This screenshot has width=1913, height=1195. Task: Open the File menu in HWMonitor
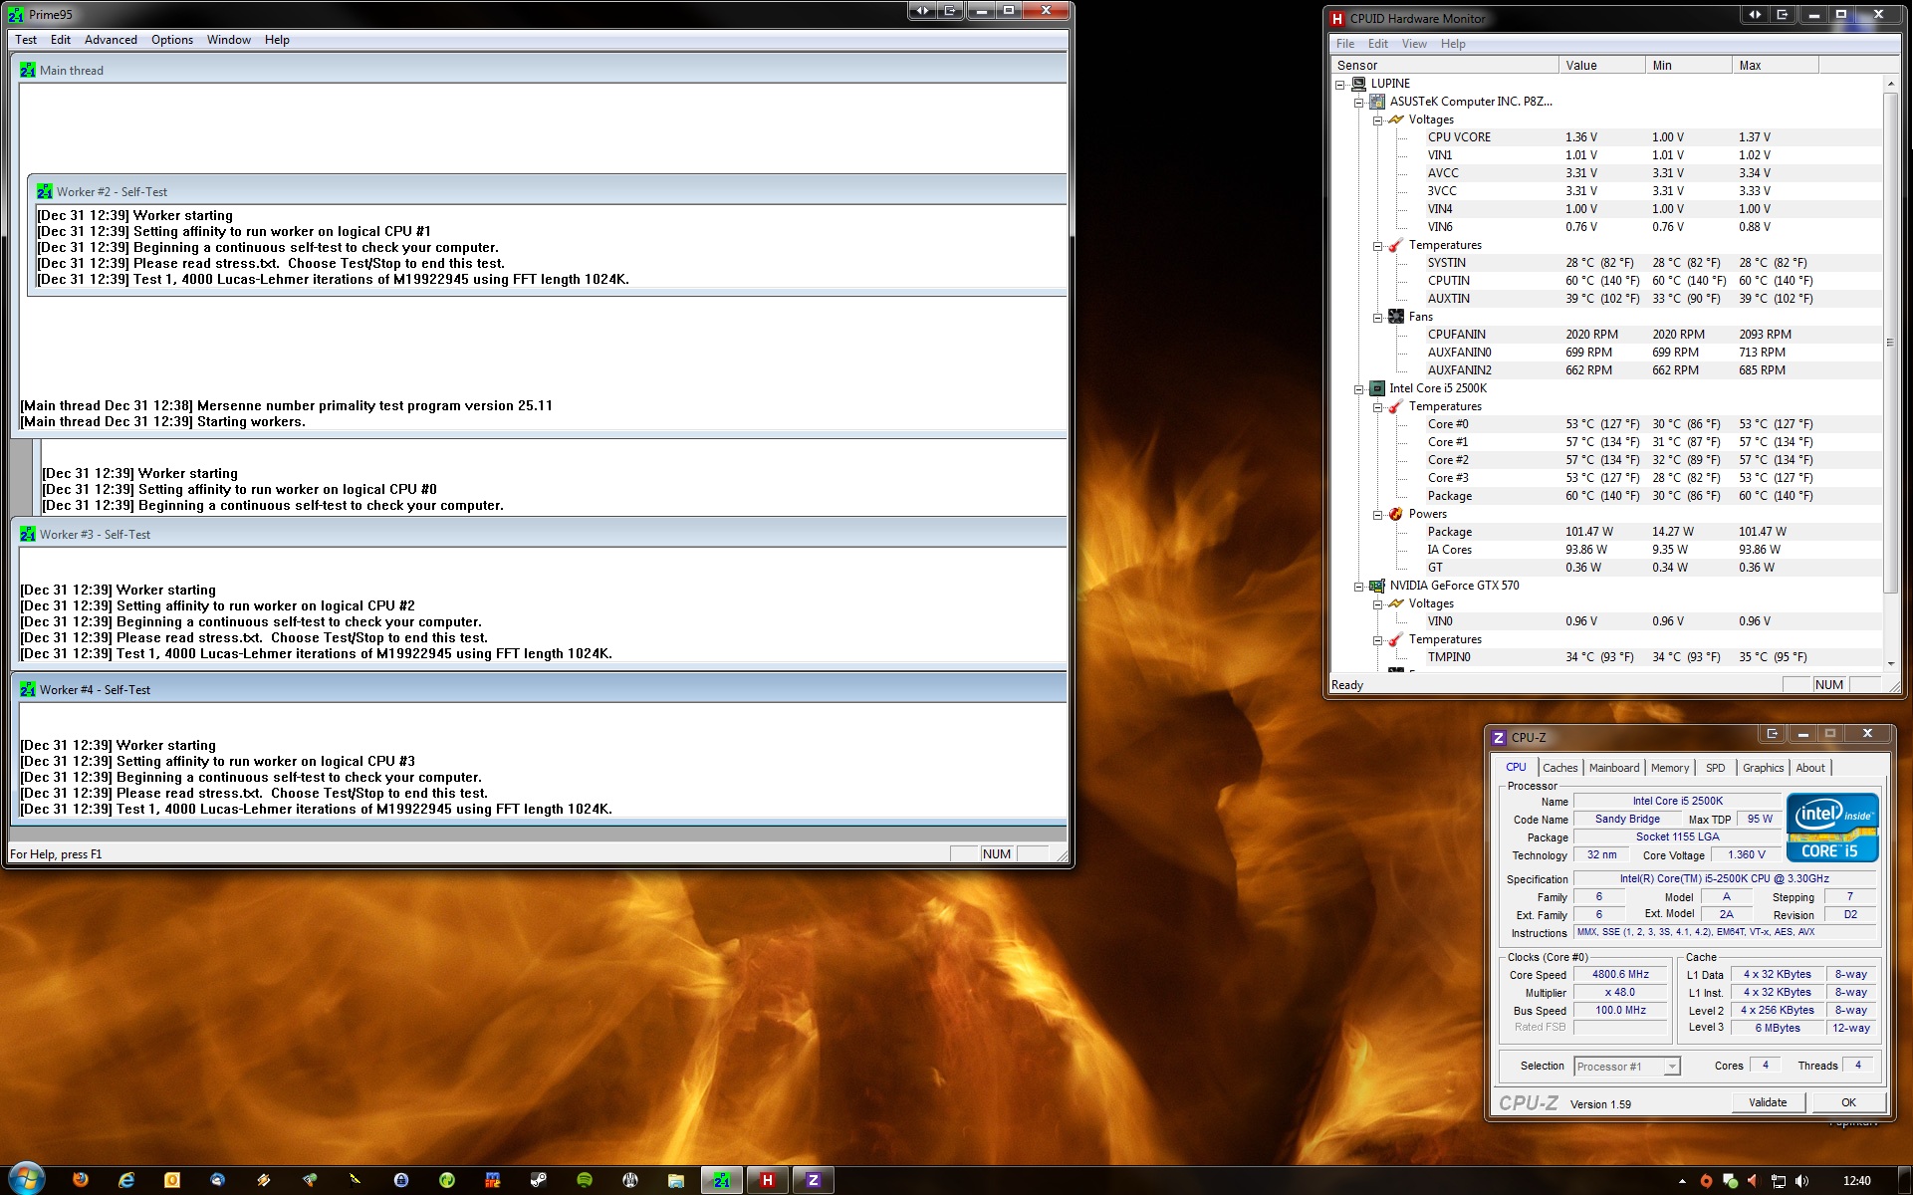pyautogui.click(x=1345, y=44)
